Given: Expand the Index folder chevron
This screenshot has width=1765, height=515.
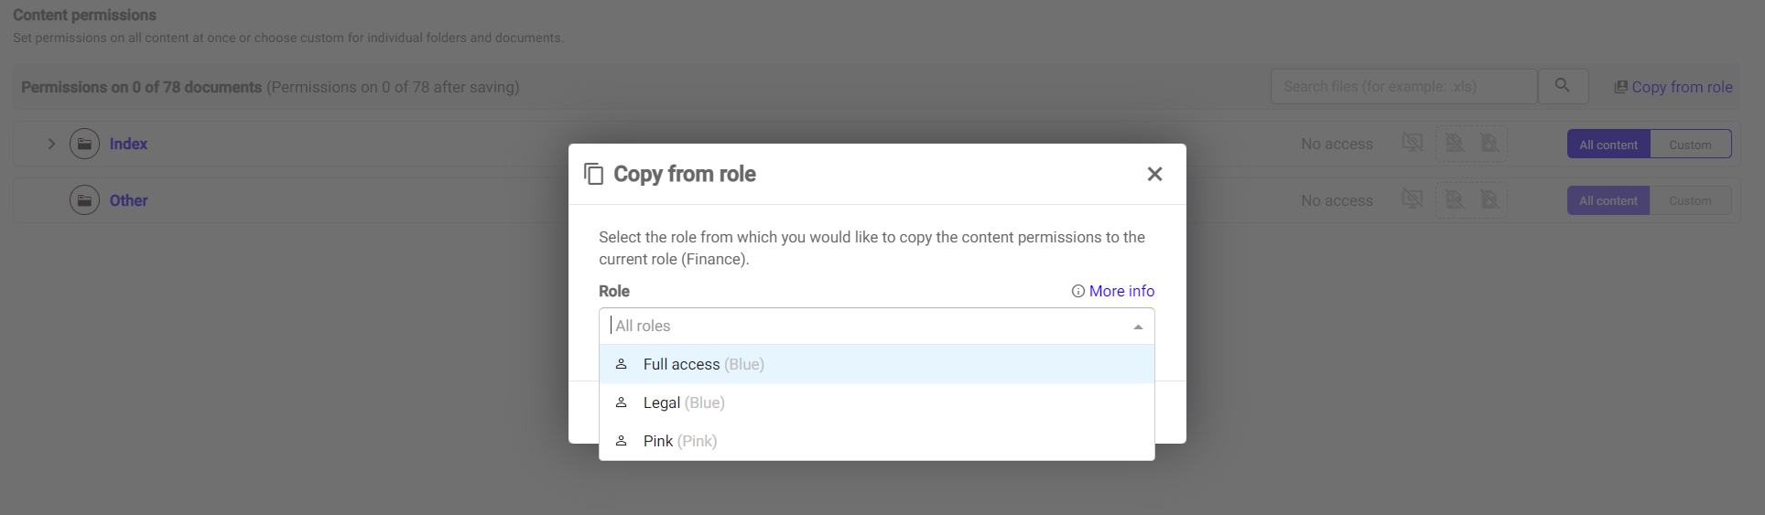Looking at the screenshot, I should pos(51,144).
